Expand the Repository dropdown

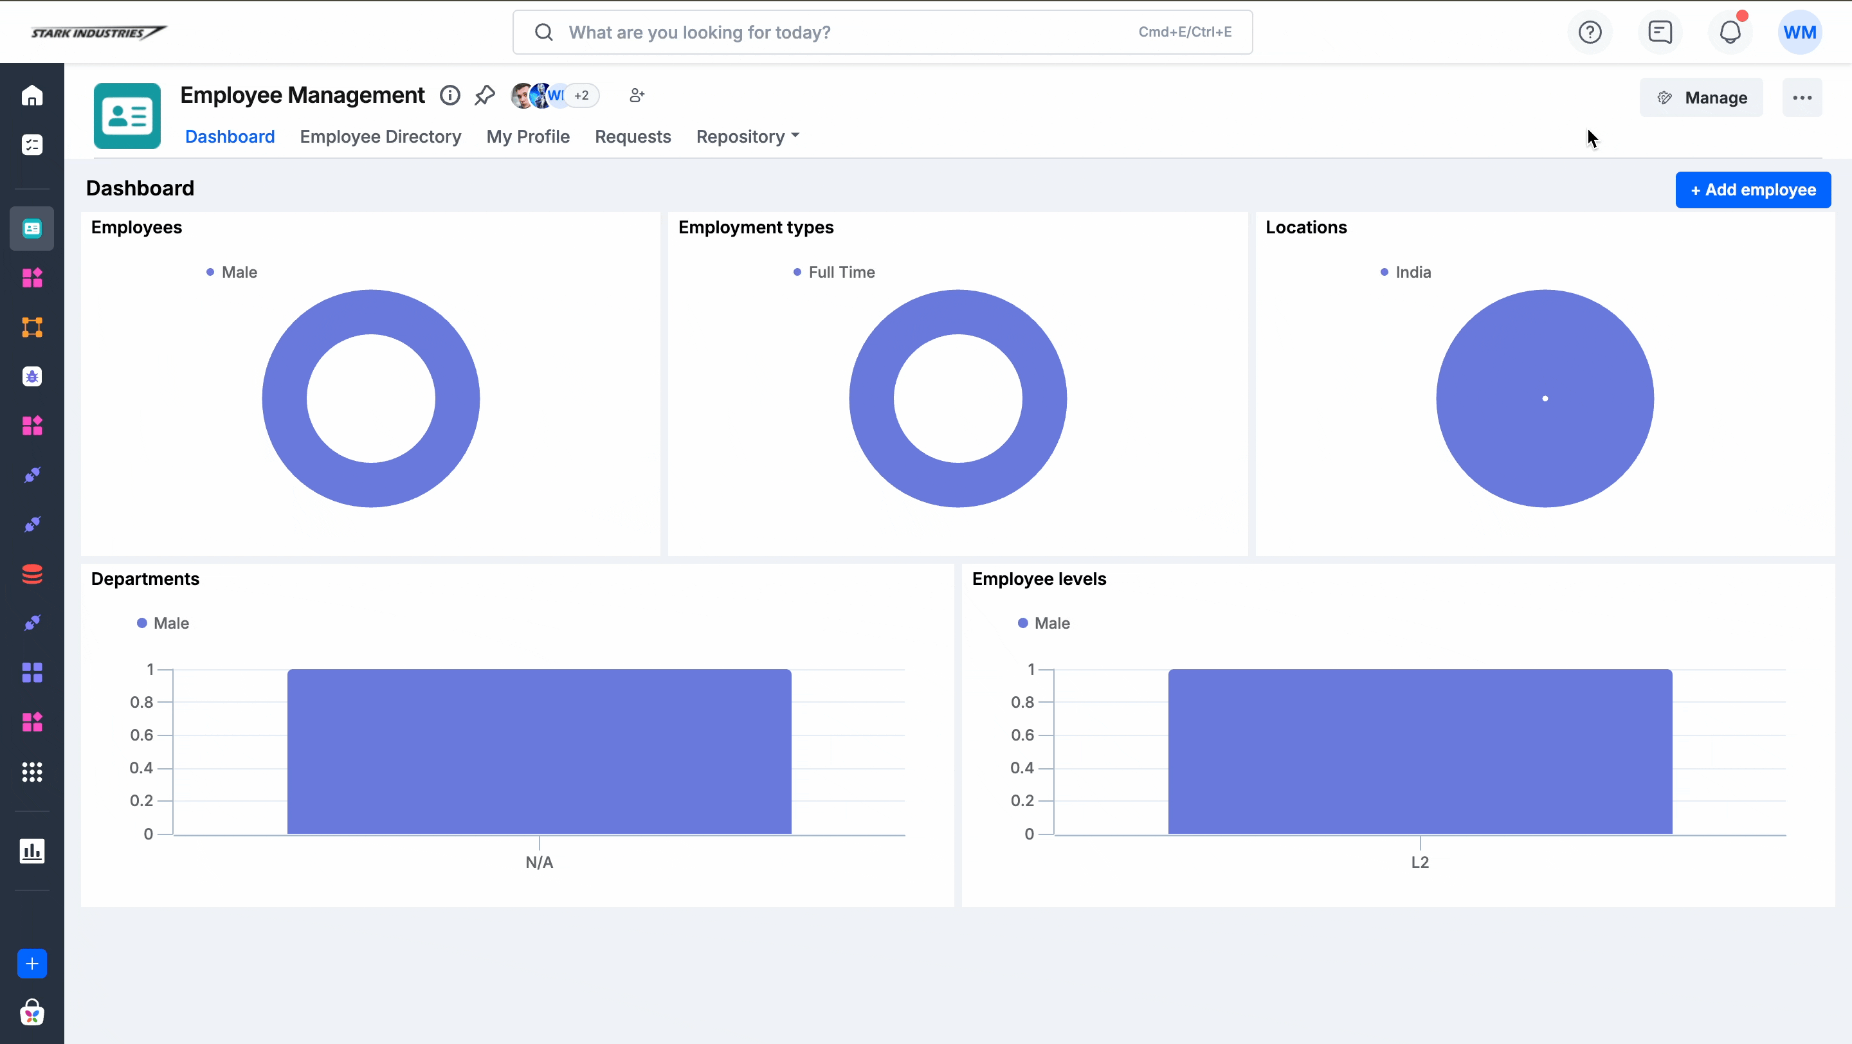[x=748, y=136]
